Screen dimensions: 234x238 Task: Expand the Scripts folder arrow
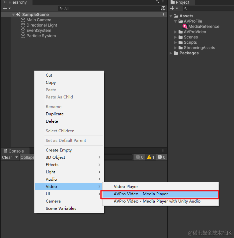click(175, 42)
